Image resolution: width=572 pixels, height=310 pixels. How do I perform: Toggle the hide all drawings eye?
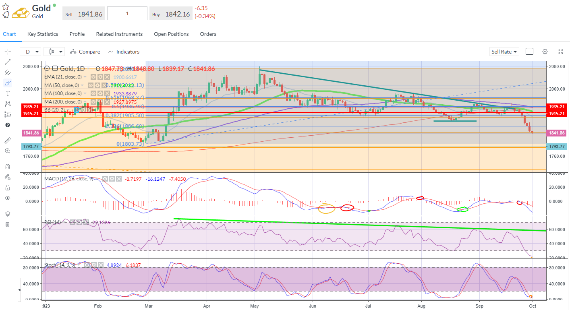click(x=8, y=198)
